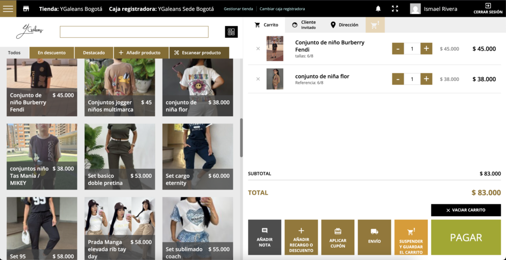
Task: Click Suspender y Guardar el Carrito
Action: pyautogui.click(x=411, y=237)
